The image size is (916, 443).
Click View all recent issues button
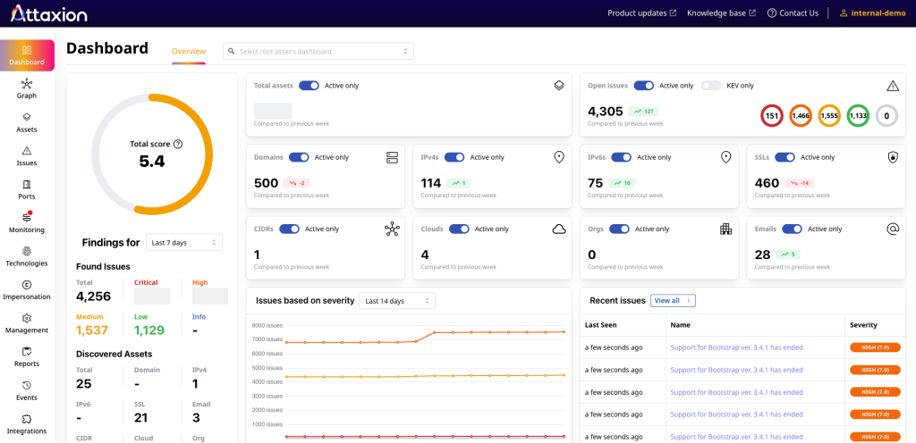673,301
